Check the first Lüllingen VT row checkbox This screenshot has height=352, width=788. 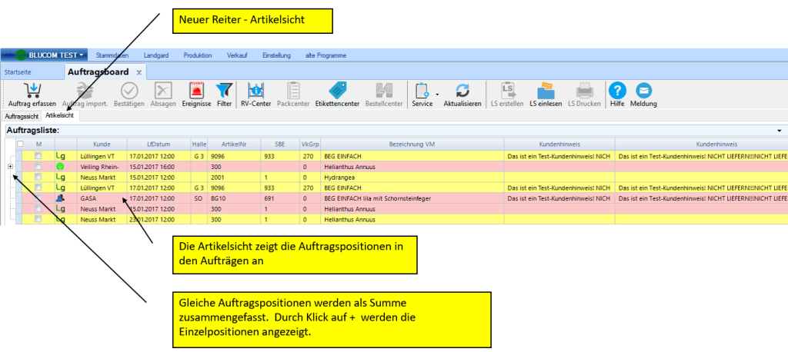(38, 155)
